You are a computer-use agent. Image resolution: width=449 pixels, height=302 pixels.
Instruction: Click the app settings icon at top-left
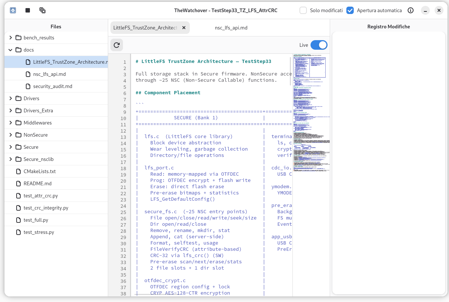[x=13, y=10]
